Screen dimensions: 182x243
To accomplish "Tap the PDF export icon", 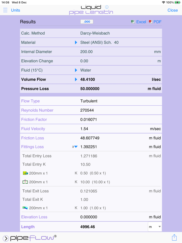I will coord(150,22).
